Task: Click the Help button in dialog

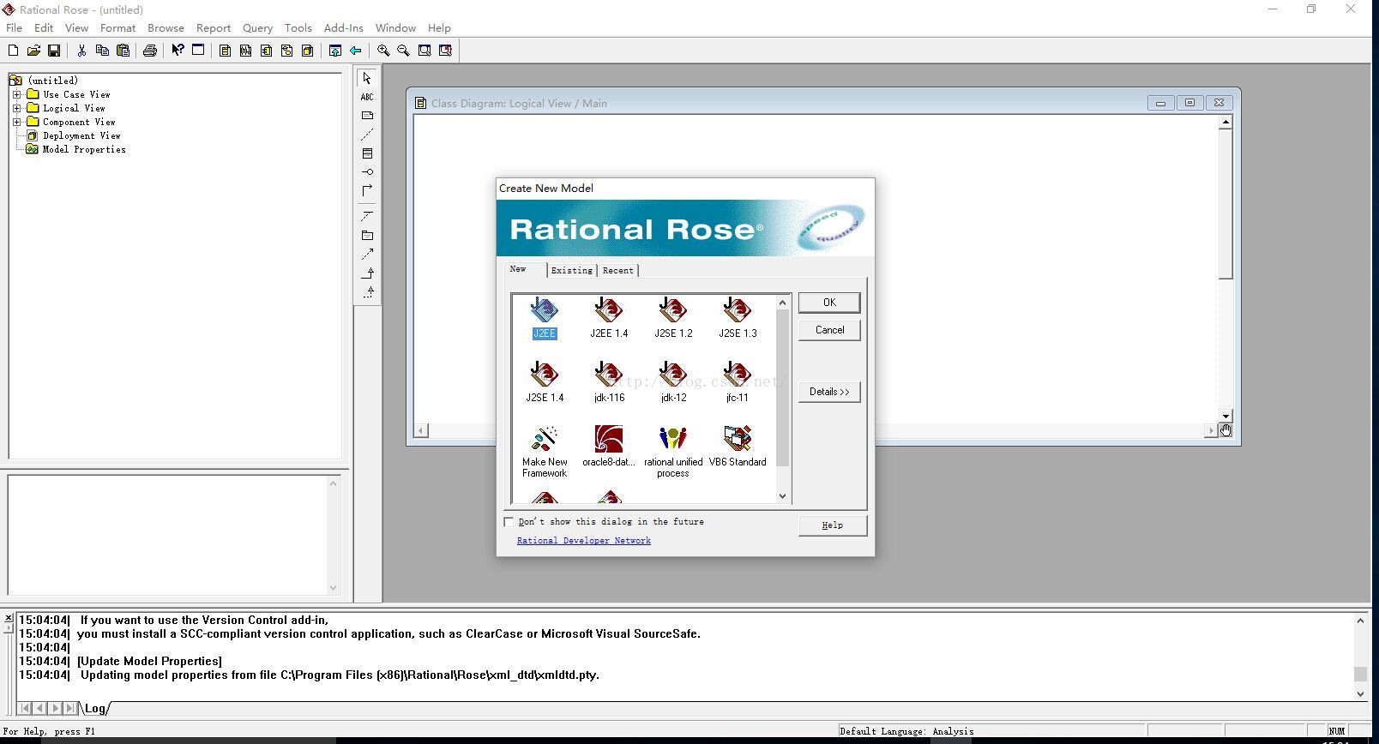Action: tap(832, 525)
